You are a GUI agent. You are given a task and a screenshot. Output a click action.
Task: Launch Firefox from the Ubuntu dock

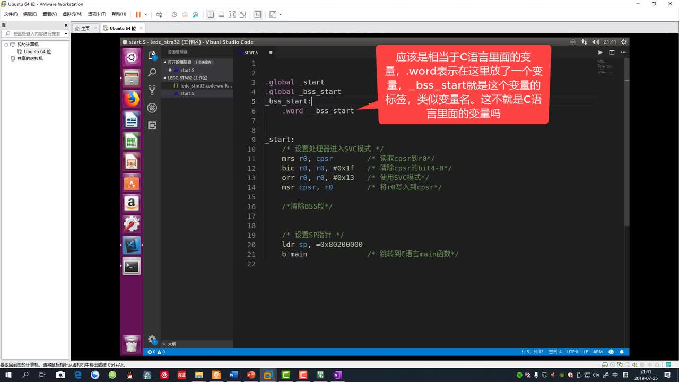132,99
